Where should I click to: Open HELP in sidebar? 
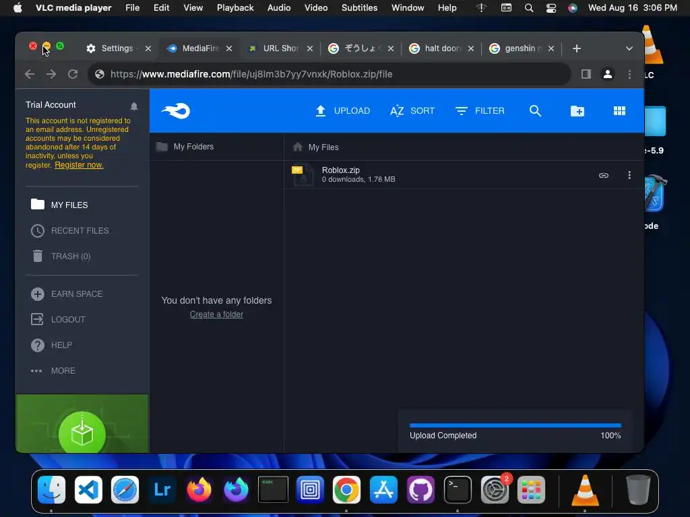click(51, 345)
